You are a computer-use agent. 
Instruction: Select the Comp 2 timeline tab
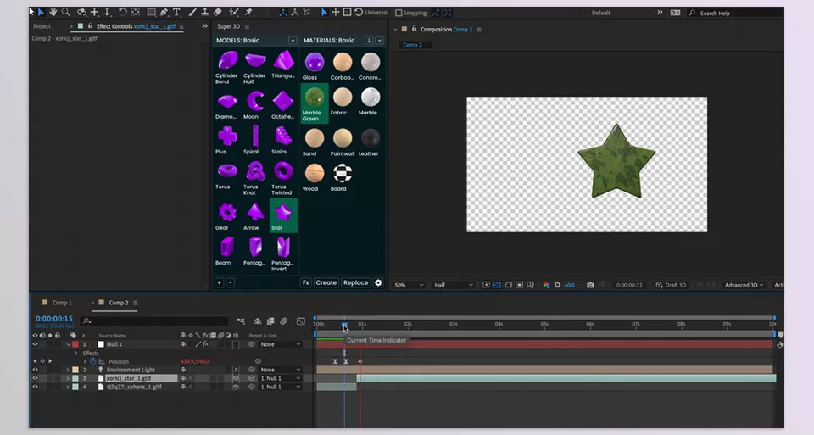tap(119, 303)
